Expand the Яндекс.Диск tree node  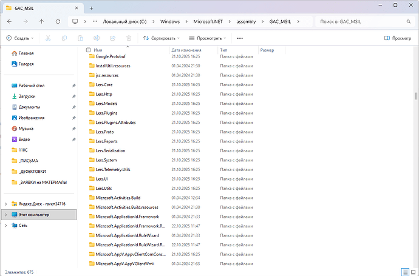click(x=5, y=204)
